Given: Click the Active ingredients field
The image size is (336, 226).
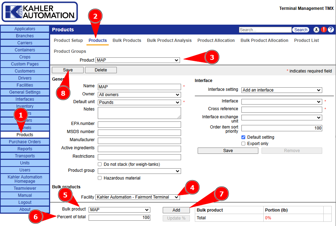Looking at the screenshot, I should 139,149.
